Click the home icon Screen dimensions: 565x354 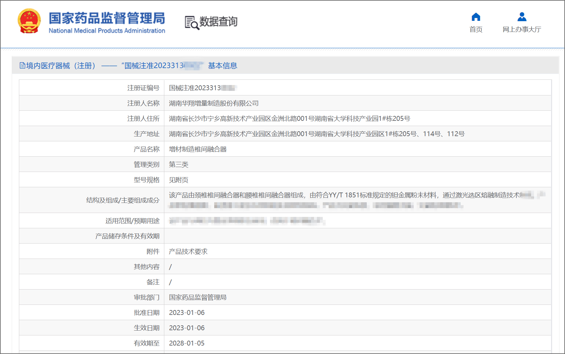[x=476, y=17]
